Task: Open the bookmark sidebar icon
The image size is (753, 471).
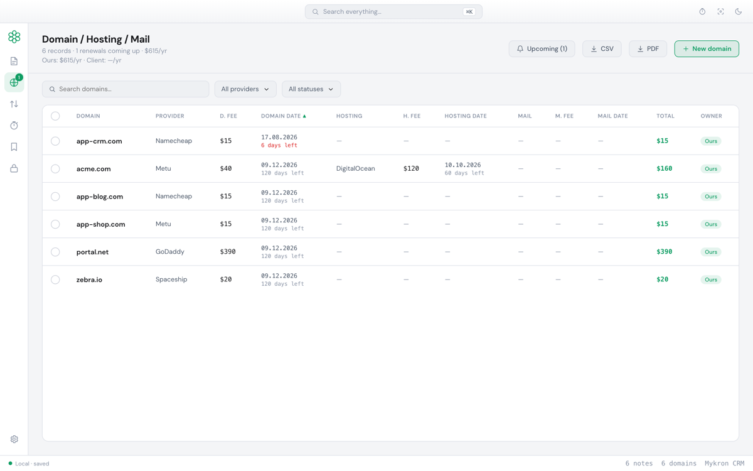Action: coord(14,147)
